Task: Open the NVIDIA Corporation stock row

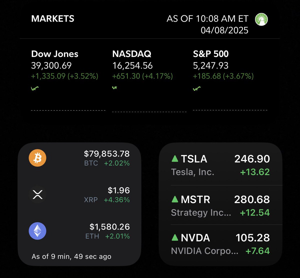Action: (x=220, y=244)
